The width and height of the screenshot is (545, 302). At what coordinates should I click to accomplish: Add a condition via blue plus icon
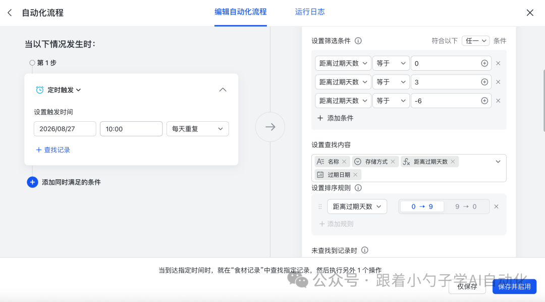click(x=32, y=182)
